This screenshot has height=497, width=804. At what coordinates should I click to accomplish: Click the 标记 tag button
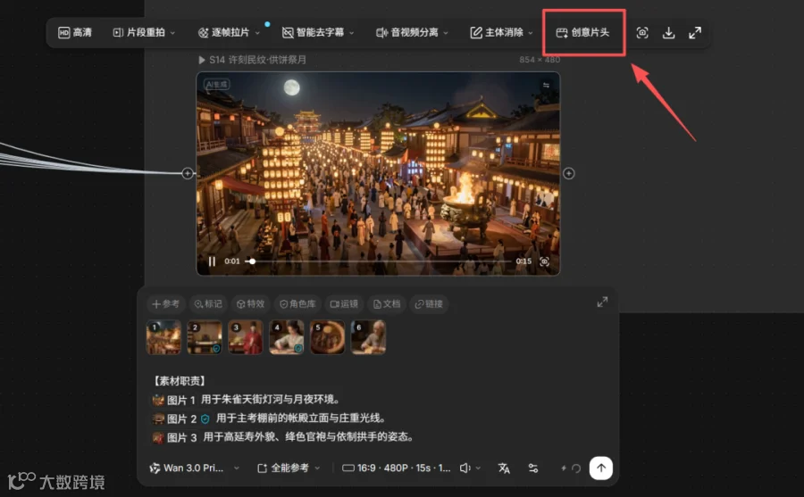tap(208, 304)
